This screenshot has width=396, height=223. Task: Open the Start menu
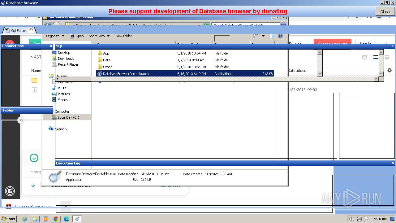point(9,219)
